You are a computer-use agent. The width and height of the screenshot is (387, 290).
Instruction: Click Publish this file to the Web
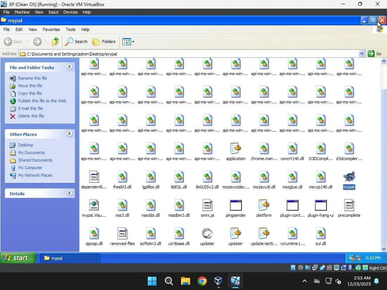tap(42, 101)
